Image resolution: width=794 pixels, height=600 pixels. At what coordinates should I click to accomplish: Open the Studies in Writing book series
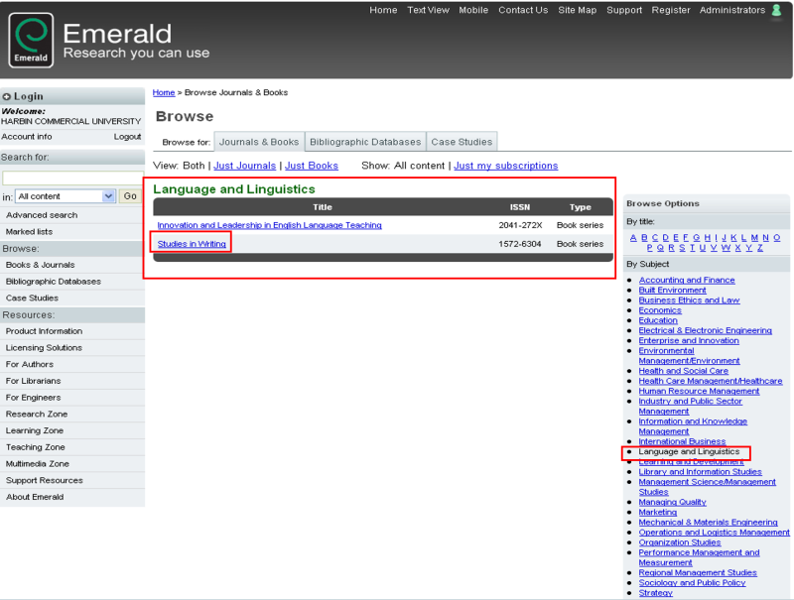(x=192, y=244)
